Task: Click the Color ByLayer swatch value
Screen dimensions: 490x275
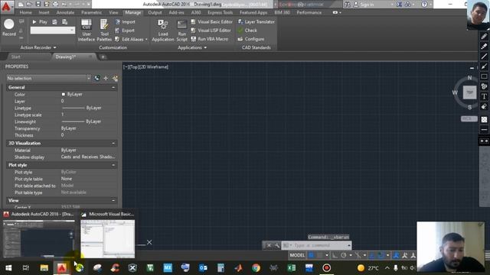Action: (72, 94)
